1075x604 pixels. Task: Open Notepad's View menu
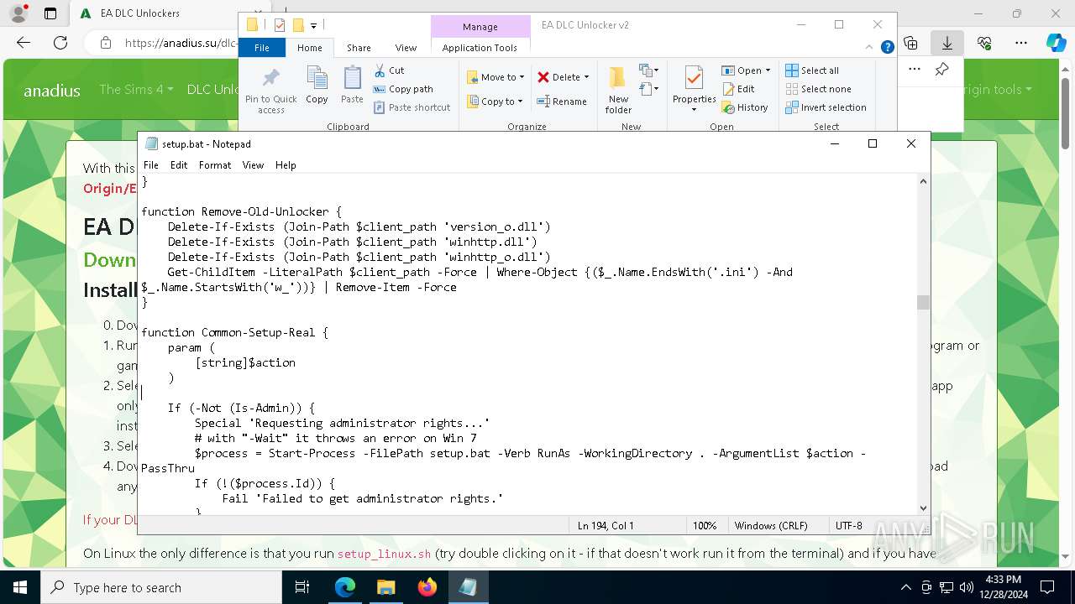click(x=253, y=165)
